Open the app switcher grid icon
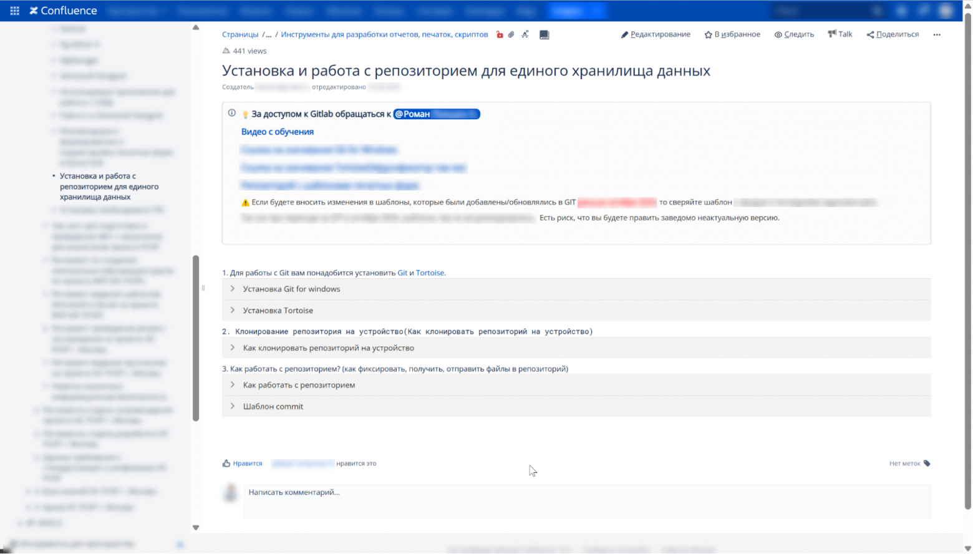This screenshot has height=554, width=973. pos(14,10)
